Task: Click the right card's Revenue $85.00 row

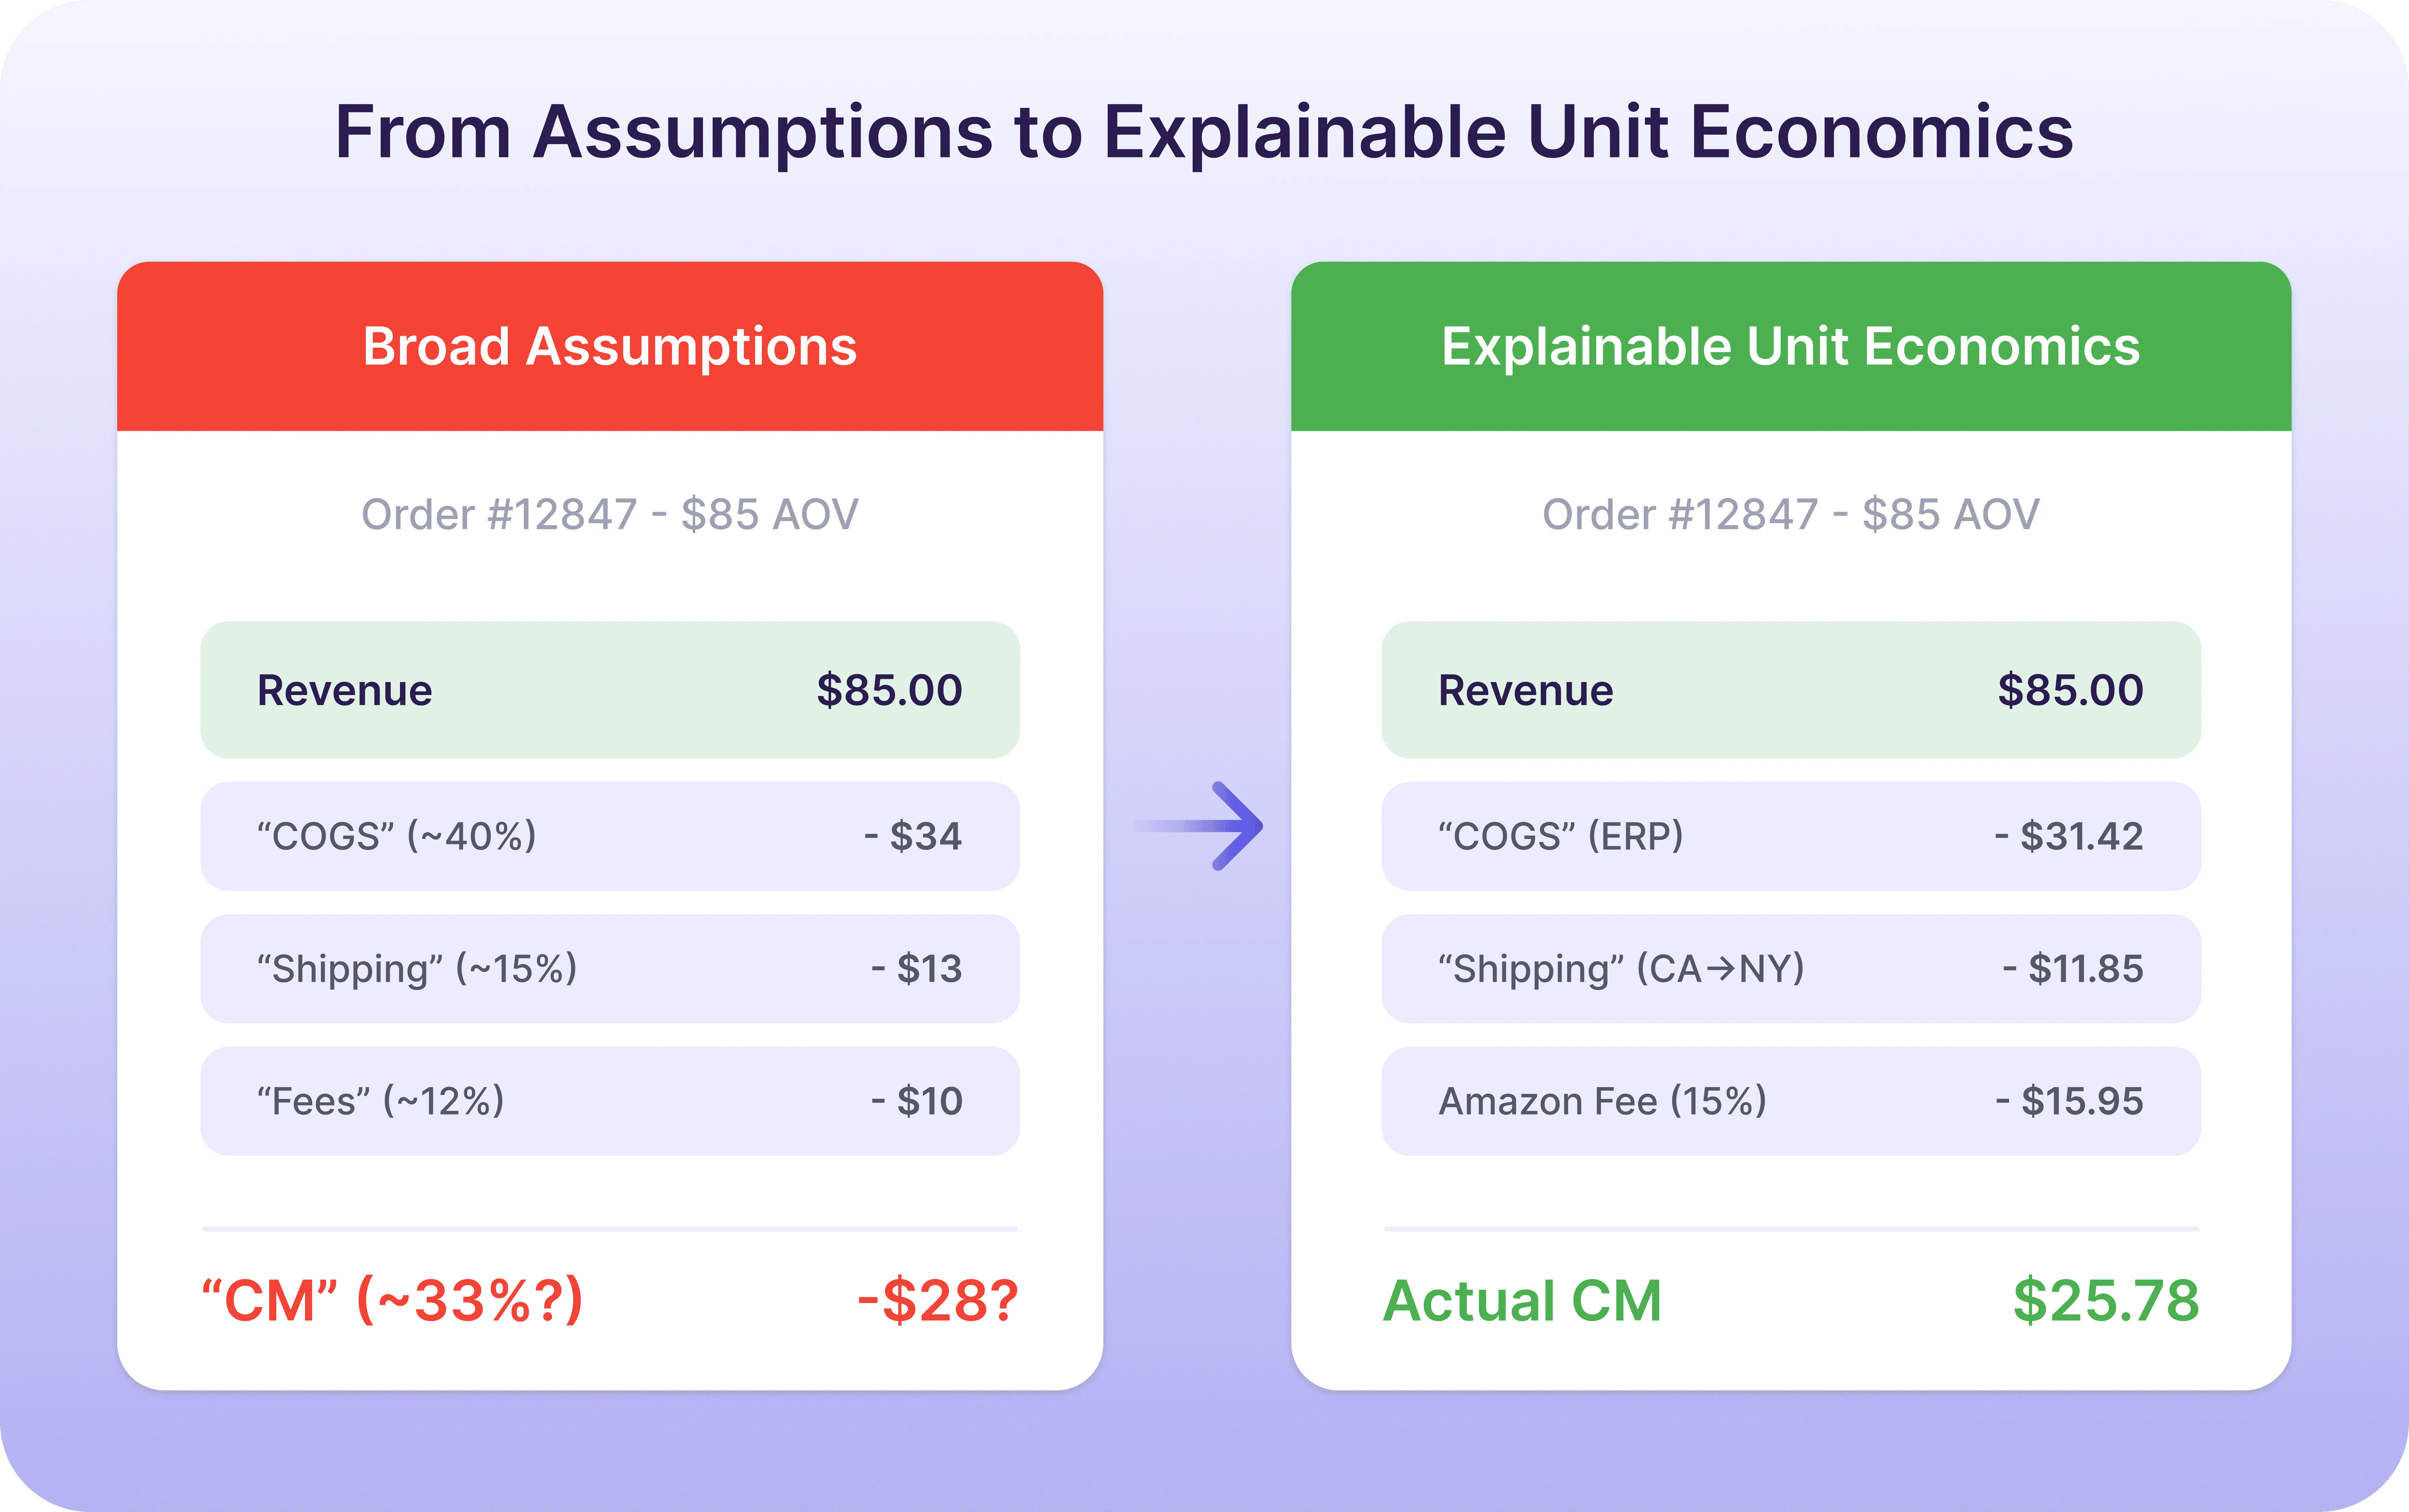Action: coord(1791,690)
